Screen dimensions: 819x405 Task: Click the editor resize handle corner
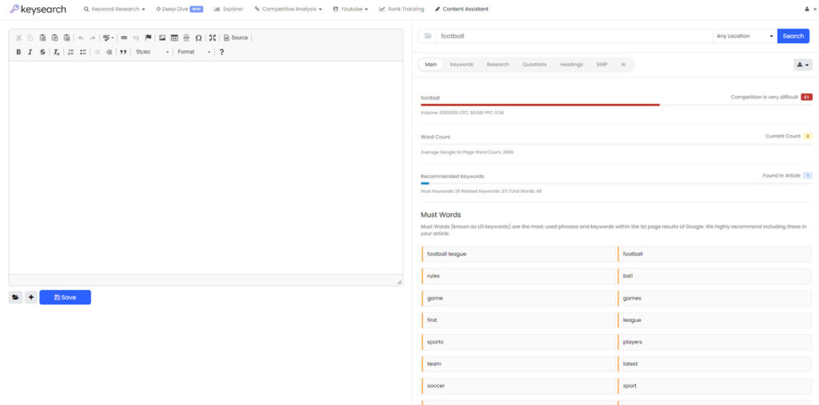[x=399, y=282]
